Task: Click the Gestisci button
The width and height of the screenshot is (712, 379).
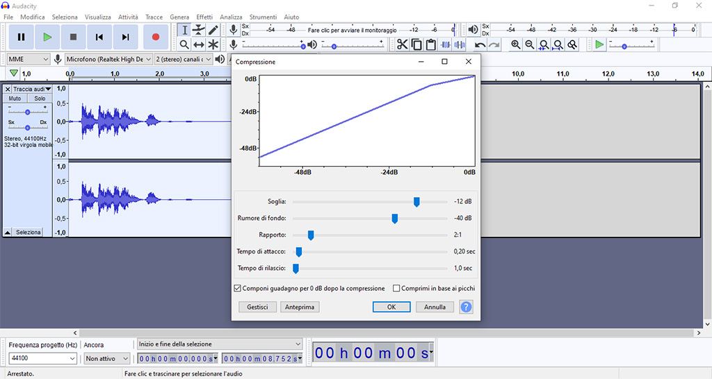Action: tap(257, 307)
